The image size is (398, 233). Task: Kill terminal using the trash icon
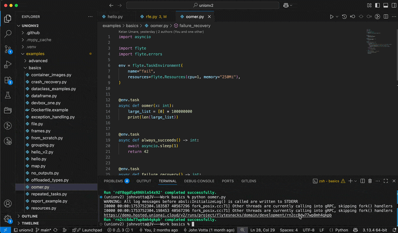tap(370, 181)
